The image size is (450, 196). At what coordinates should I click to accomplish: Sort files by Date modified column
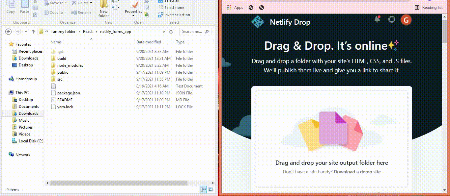click(149, 42)
